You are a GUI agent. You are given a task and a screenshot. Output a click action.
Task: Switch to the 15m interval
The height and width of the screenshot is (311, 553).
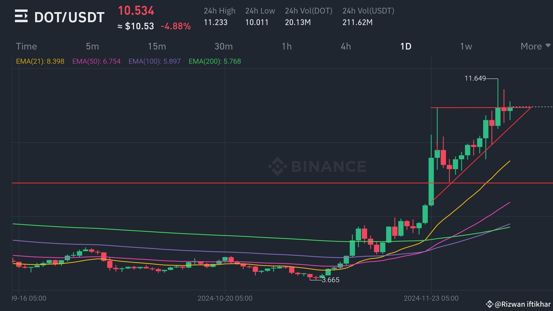point(157,46)
